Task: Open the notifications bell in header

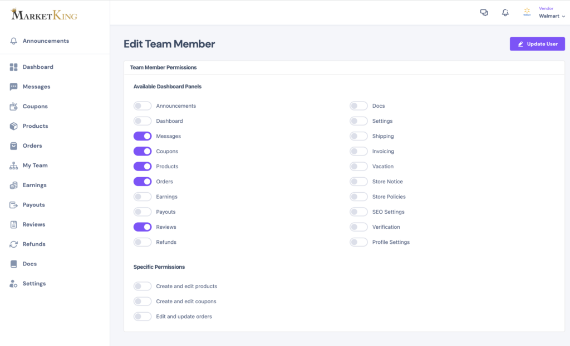Action: coord(505,13)
